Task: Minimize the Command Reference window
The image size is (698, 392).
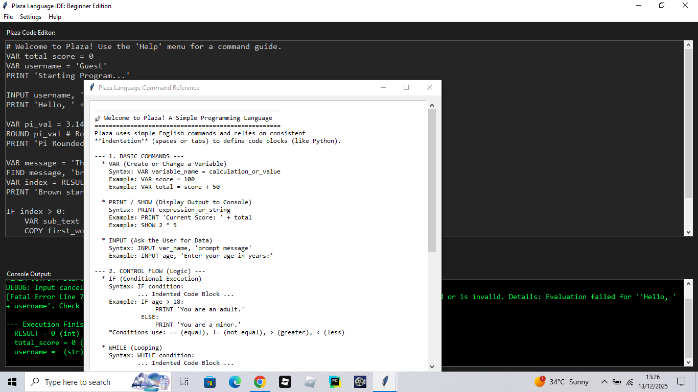Action: [383, 87]
